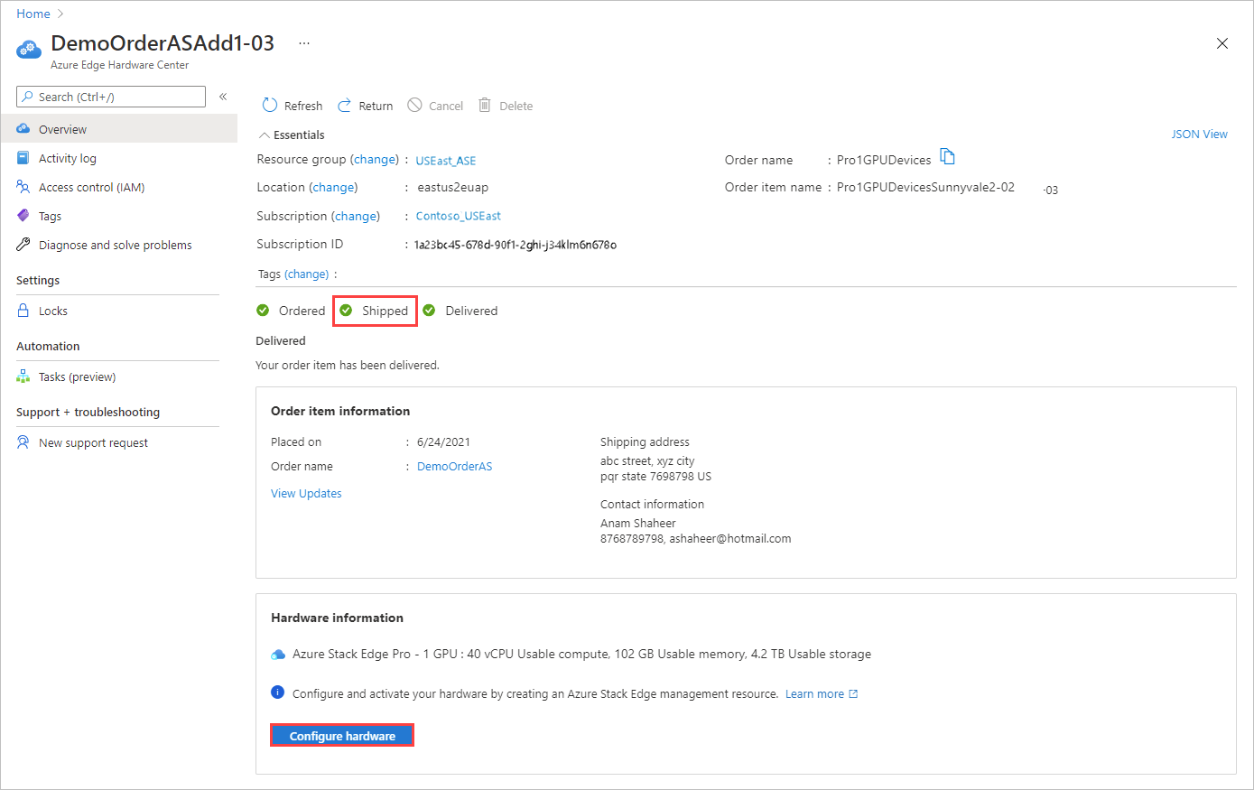Click the Delete toolbar label
The width and height of the screenshot is (1254, 790).
coord(516,106)
